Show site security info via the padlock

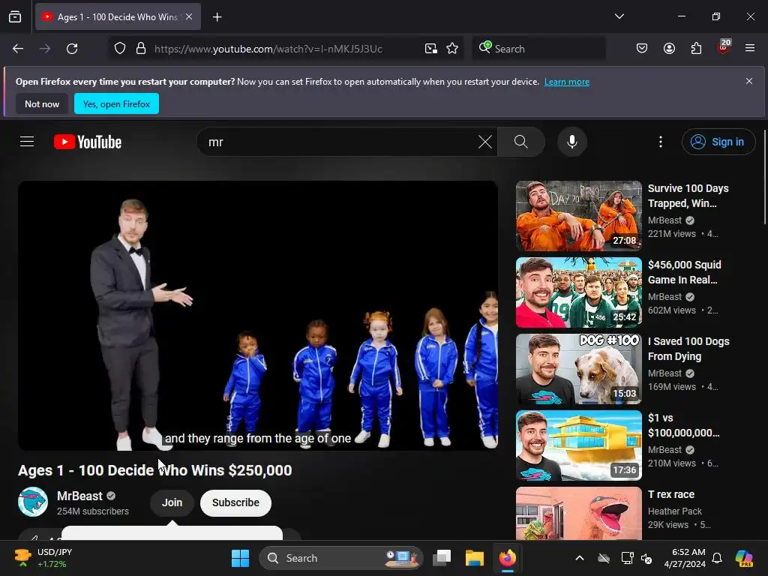tap(141, 49)
